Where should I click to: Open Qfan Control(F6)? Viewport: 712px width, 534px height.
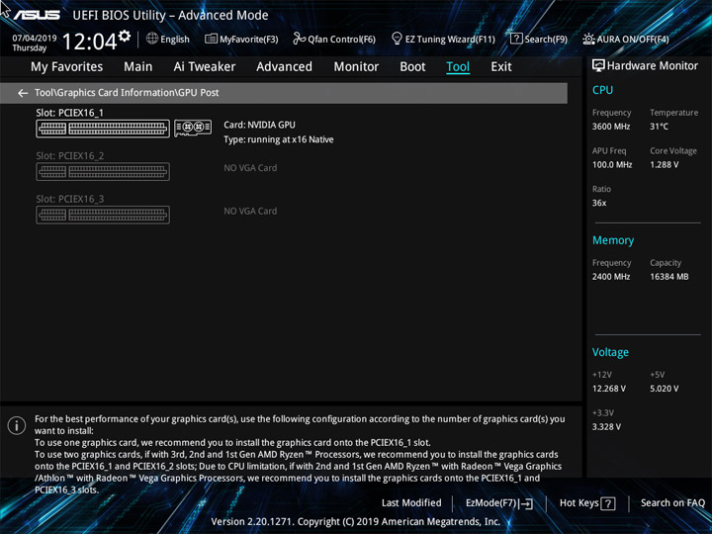click(x=334, y=39)
